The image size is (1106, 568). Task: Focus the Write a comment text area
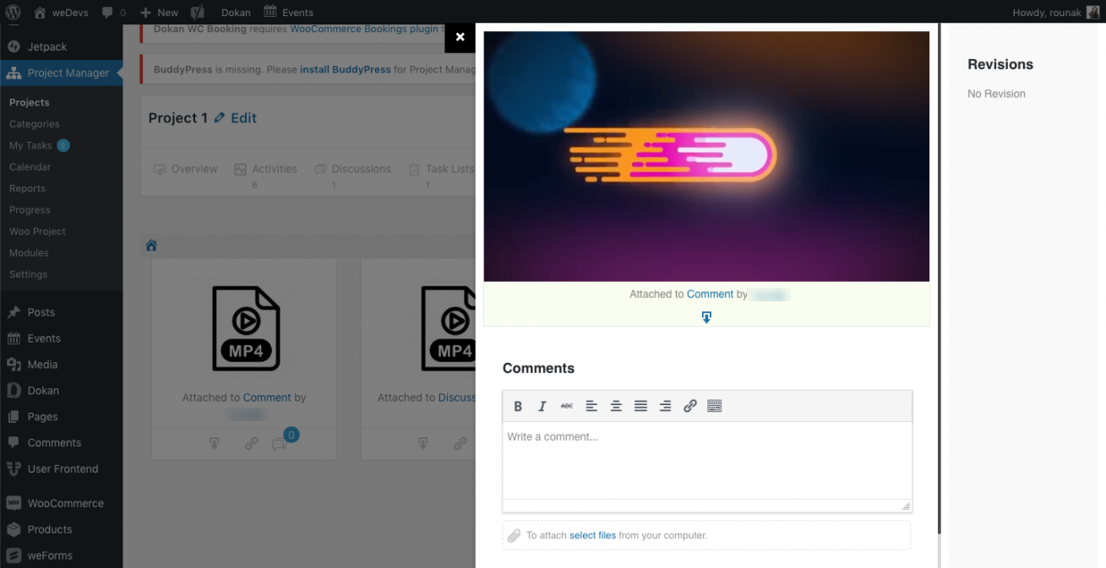[707, 460]
